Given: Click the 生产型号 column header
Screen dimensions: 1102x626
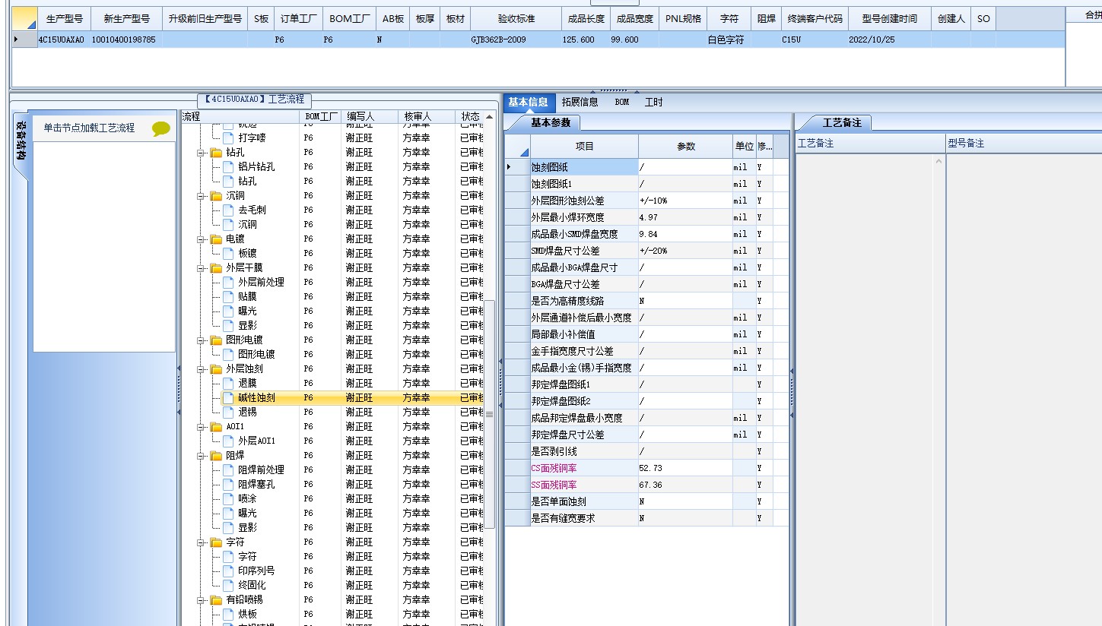Looking at the screenshot, I should pyautogui.click(x=64, y=18).
